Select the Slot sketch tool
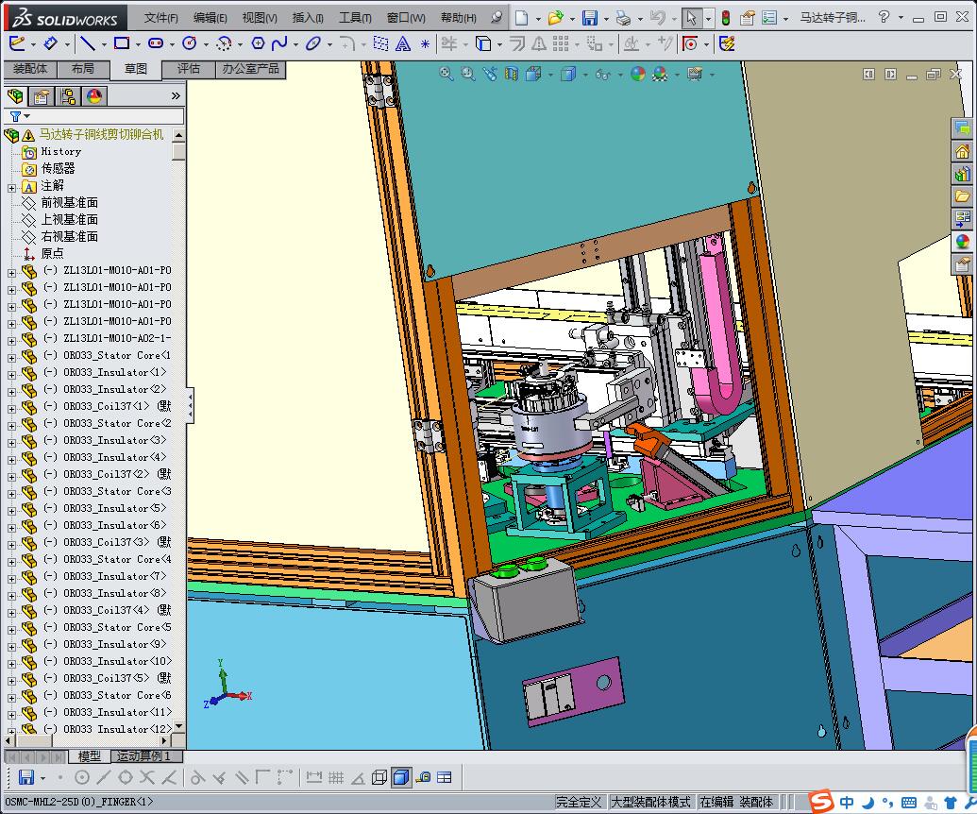The width and height of the screenshot is (977, 814). (x=155, y=43)
